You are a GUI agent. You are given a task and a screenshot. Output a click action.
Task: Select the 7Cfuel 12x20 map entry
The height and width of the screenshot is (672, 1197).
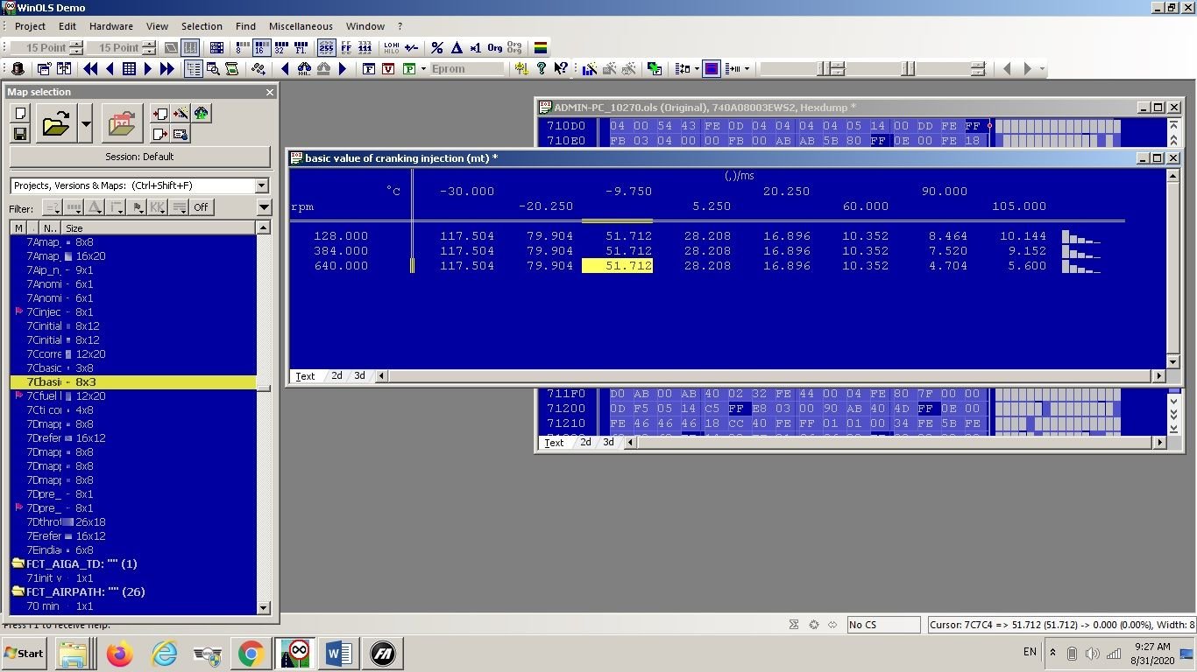click(x=133, y=396)
